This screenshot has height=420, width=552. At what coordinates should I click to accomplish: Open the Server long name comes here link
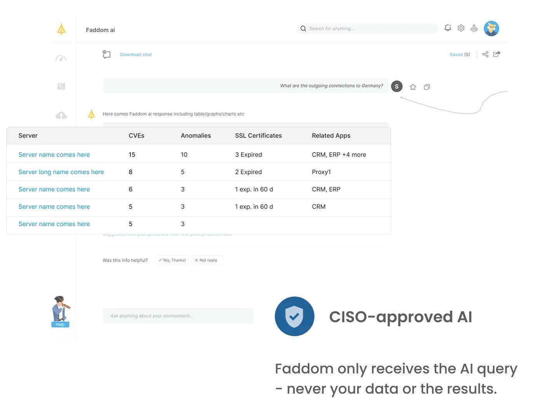(x=61, y=172)
